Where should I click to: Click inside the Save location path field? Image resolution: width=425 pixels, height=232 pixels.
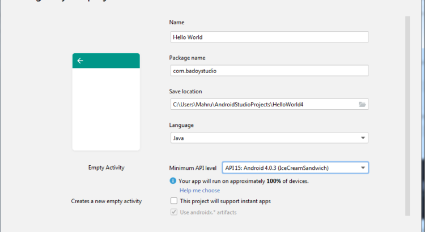point(263,104)
